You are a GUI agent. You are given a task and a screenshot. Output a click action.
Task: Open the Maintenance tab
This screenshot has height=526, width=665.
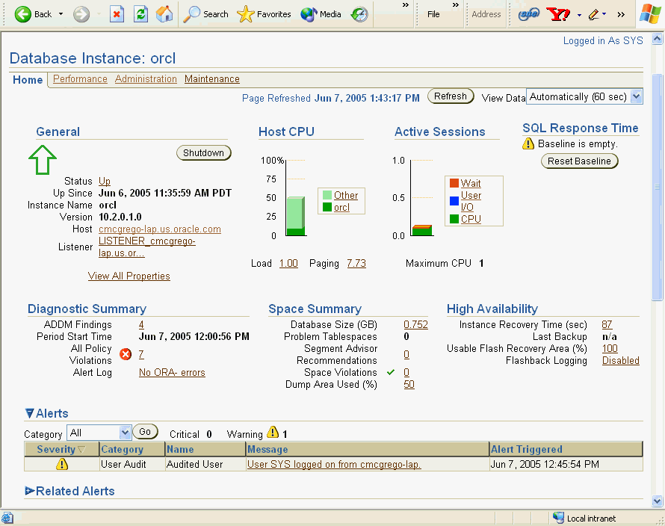213,78
